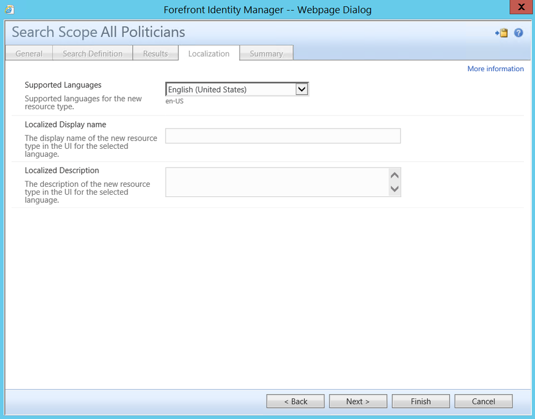Click the description scroll down arrow
Screen dimensions: 535x419
(x=395, y=188)
